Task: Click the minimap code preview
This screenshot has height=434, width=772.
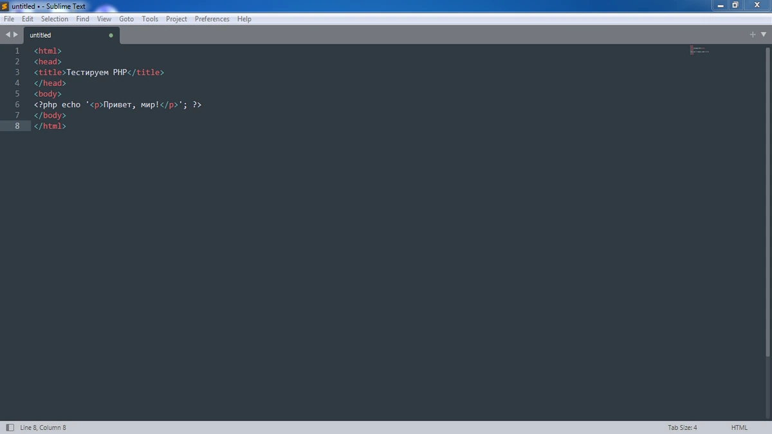Action: (x=699, y=50)
